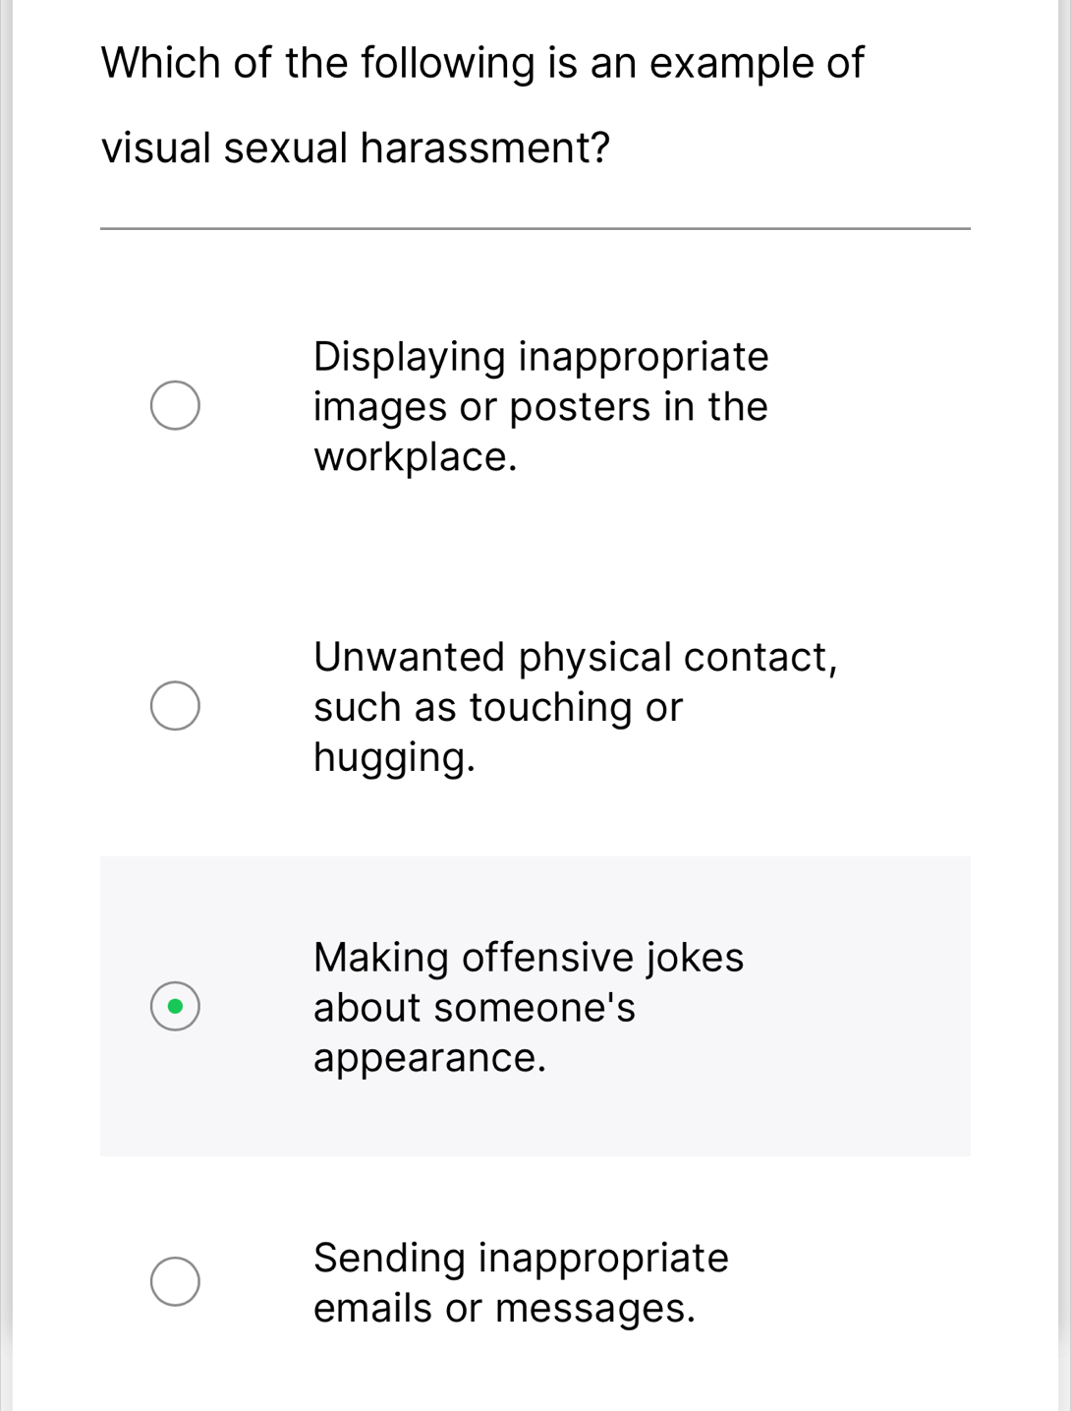Select the "Unwanted physical contact" radio button
This screenshot has height=1411, width=1071.
(175, 706)
